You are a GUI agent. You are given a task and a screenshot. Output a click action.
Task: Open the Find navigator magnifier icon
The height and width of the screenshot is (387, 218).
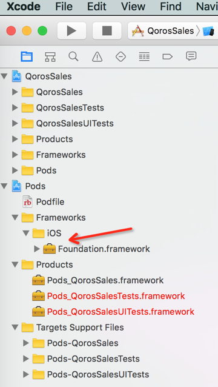point(73,56)
